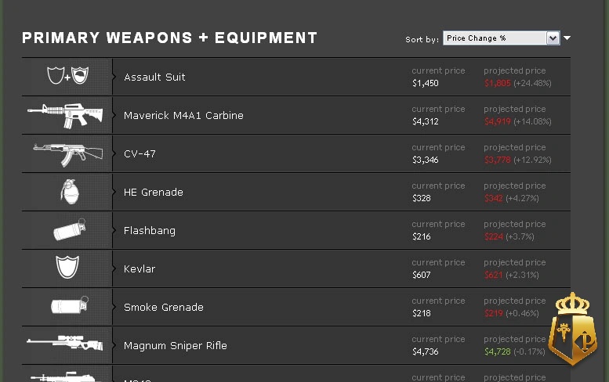Image resolution: width=609 pixels, height=382 pixels.
Task: Select the Magnum Sniper Rifle icon
Action: pos(65,343)
